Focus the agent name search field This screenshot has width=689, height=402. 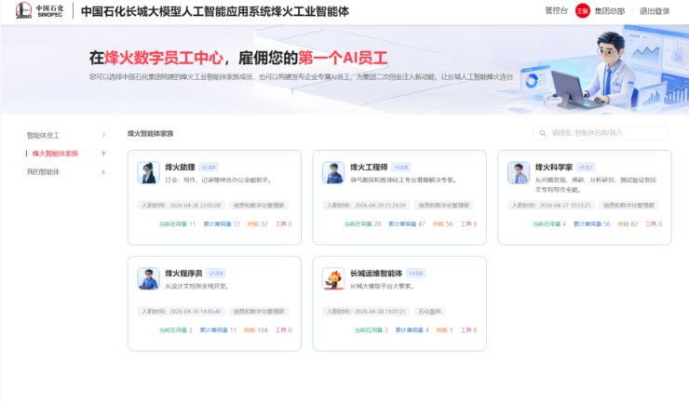click(x=605, y=133)
